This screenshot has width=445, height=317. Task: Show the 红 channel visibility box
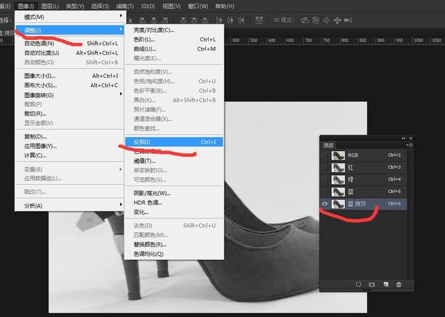(325, 167)
